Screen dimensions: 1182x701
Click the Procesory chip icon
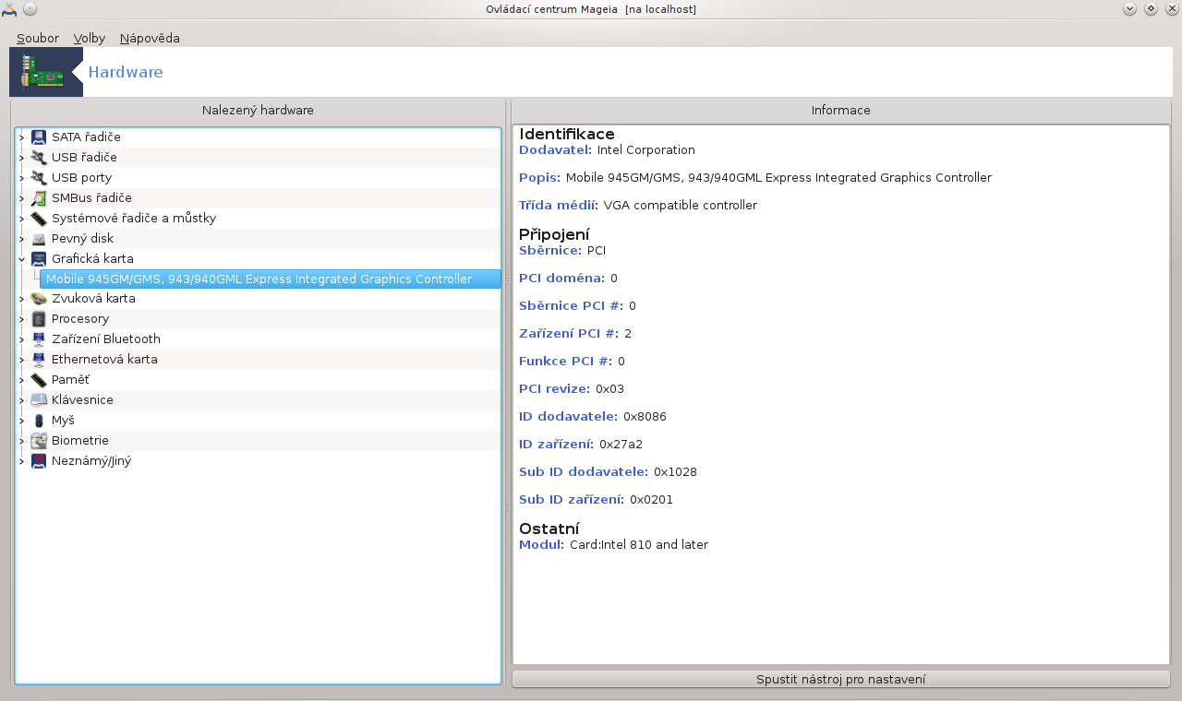[38, 319]
